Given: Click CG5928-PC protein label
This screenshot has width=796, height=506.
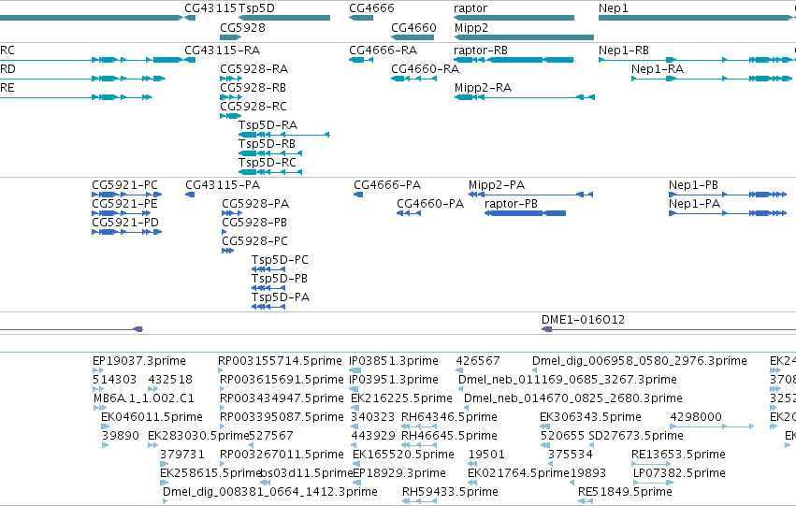Looking at the screenshot, I should point(254,241).
